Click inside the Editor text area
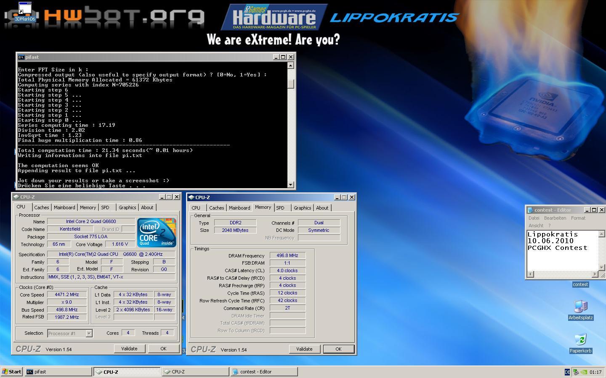Viewport: 606px width, 378px height. (x=562, y=251)
